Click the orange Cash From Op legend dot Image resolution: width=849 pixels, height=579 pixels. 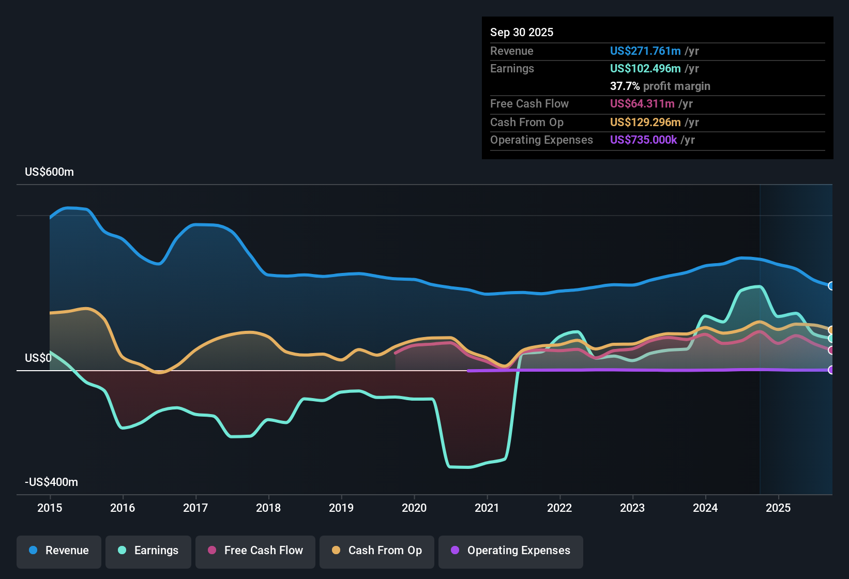[336, 551]
